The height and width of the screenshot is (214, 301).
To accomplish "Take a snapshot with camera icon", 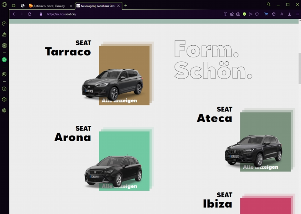I will point(238,14).
